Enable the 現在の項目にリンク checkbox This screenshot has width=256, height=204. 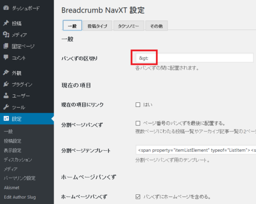point(138,104)
